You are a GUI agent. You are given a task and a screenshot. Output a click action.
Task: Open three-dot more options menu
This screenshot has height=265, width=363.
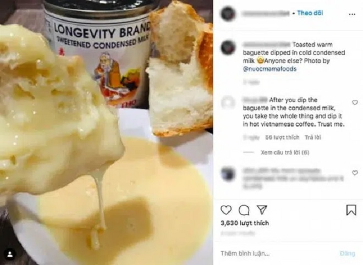tap(352, 14)
